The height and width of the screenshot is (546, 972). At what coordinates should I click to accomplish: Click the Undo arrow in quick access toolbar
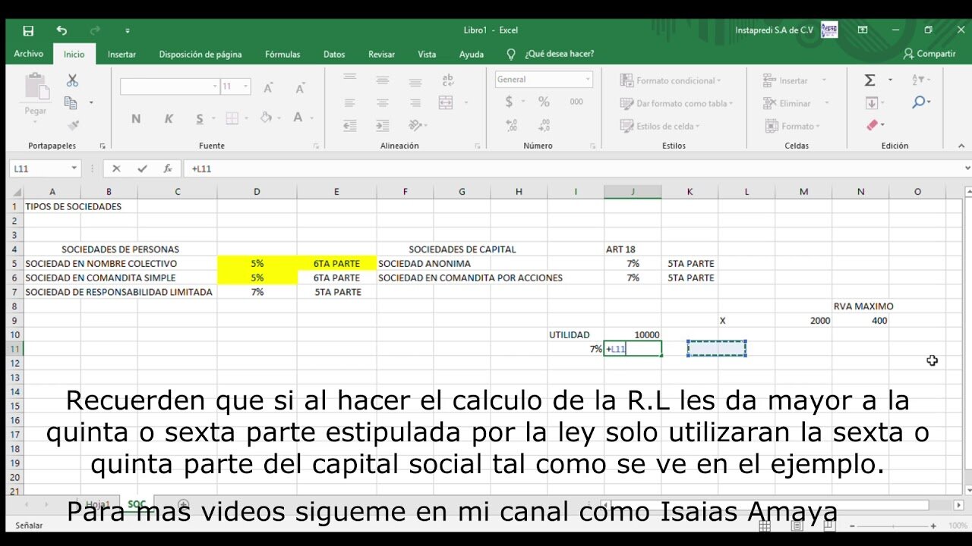tap(62, 30)
